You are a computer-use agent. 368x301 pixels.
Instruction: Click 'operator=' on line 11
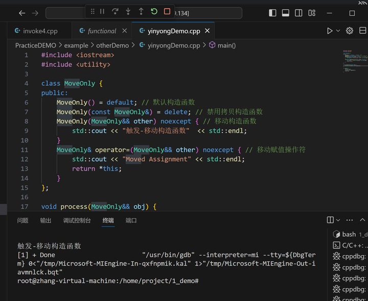[112, 149]
